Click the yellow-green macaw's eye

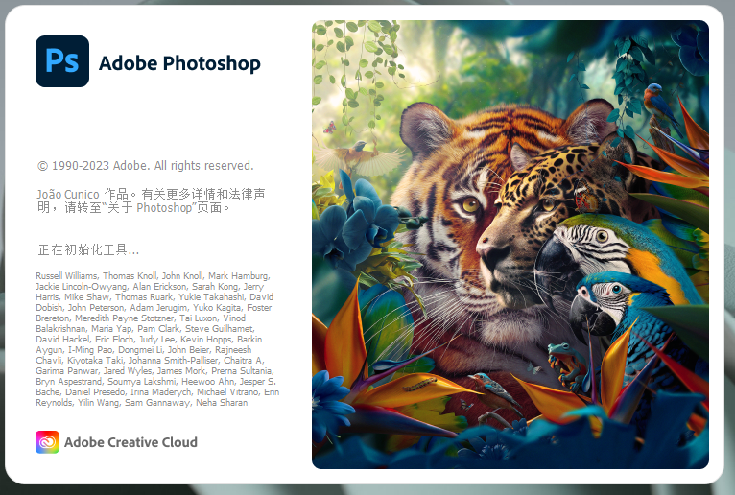point(602,236)
